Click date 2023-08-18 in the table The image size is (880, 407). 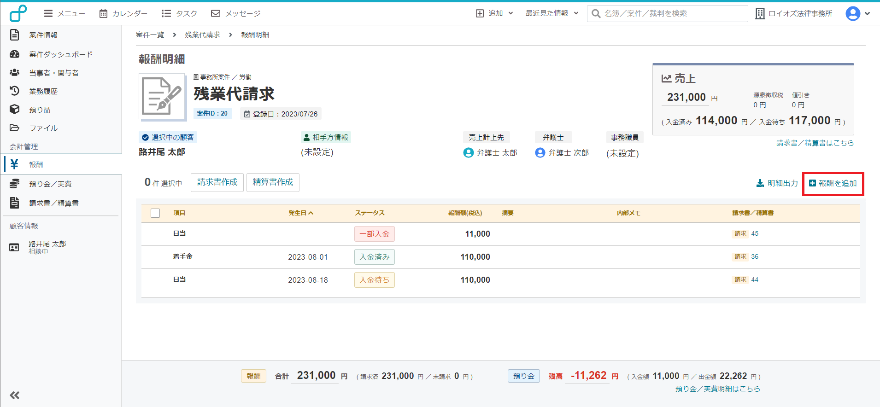click(308, 280)
